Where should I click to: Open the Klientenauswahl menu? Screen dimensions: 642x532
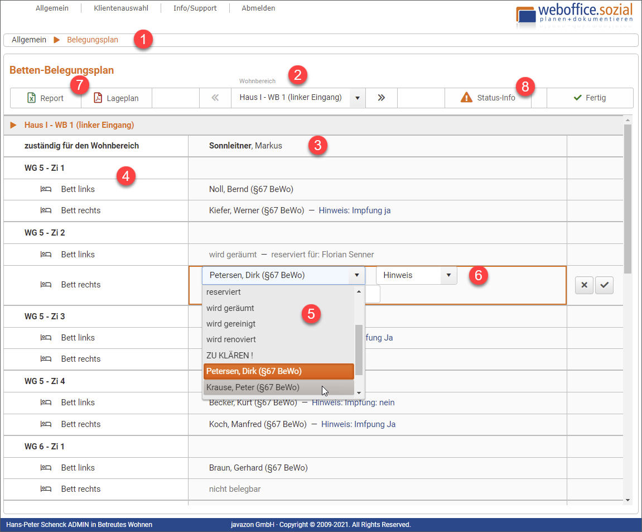point(121,8)
